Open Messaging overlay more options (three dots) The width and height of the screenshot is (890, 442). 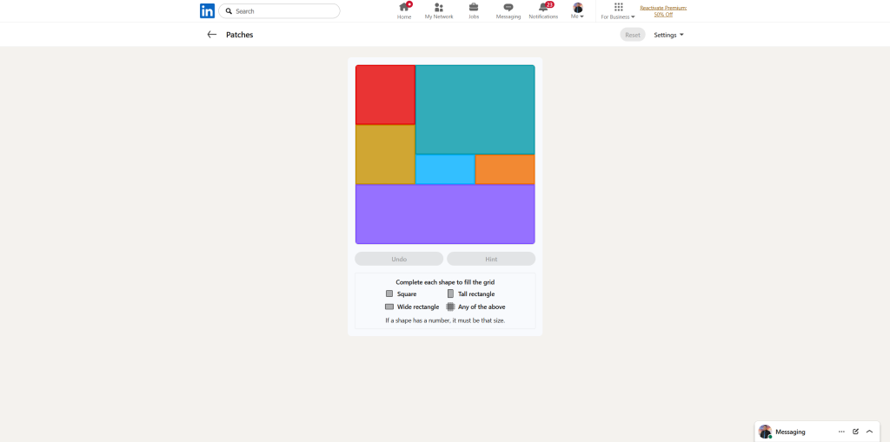[x=841, y=432]
